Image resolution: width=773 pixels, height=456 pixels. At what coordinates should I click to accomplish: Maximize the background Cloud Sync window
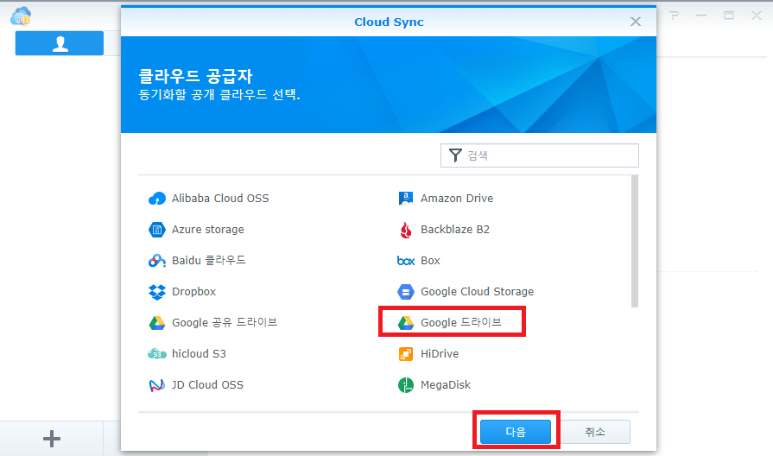tap(729, 16)
